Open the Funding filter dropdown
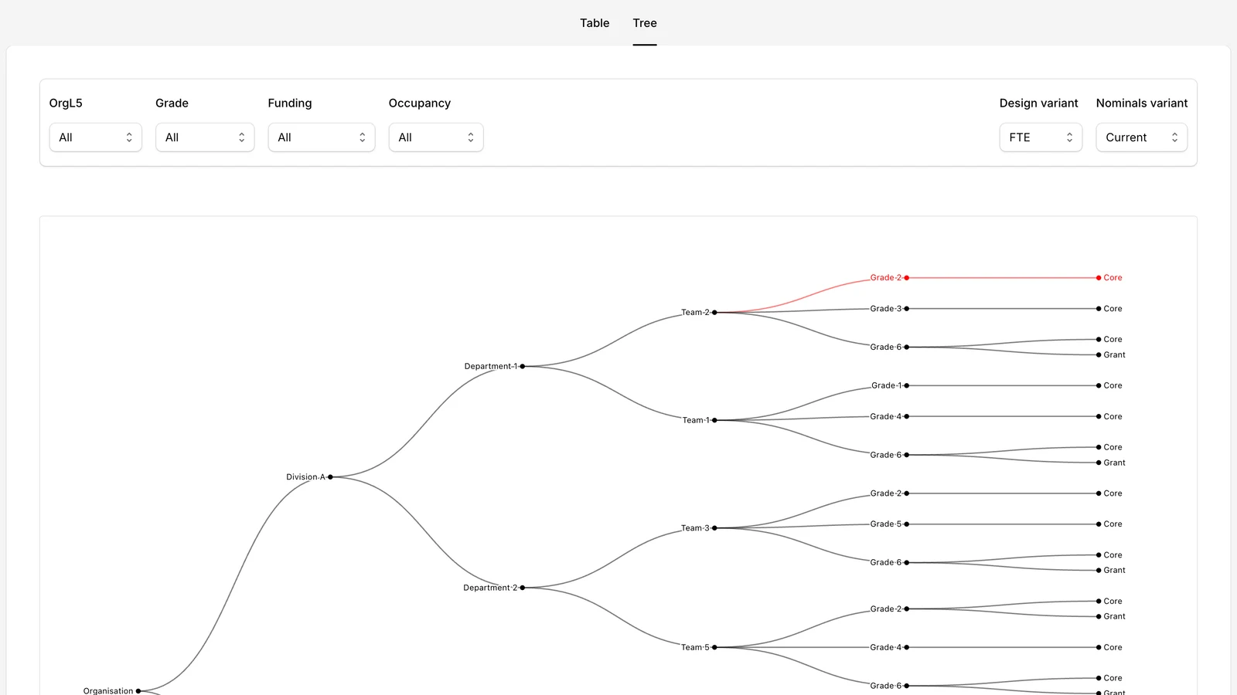Image resolution: width=1237 pixels, height=695 pixels. (322, 137)
